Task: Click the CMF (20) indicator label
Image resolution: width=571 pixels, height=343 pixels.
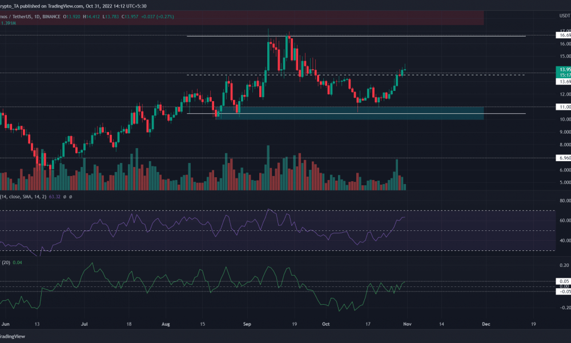Action: pos(6,262)
